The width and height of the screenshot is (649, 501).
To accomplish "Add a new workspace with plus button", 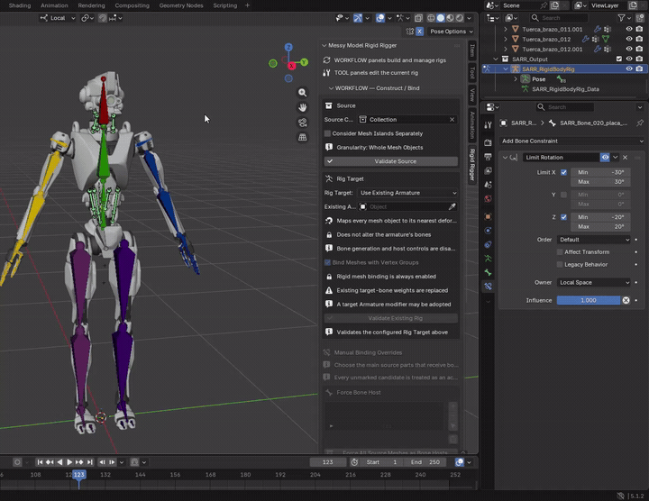I will (x=247, y=5).
